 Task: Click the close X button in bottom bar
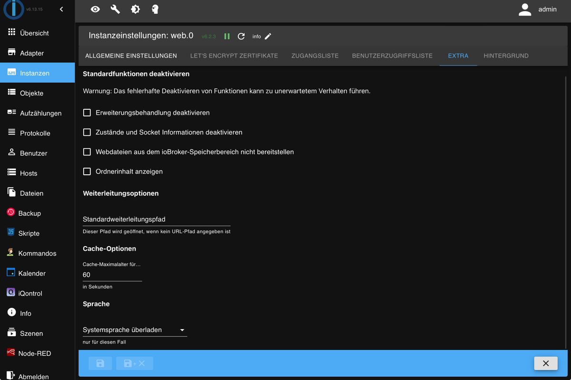[546, 363]
